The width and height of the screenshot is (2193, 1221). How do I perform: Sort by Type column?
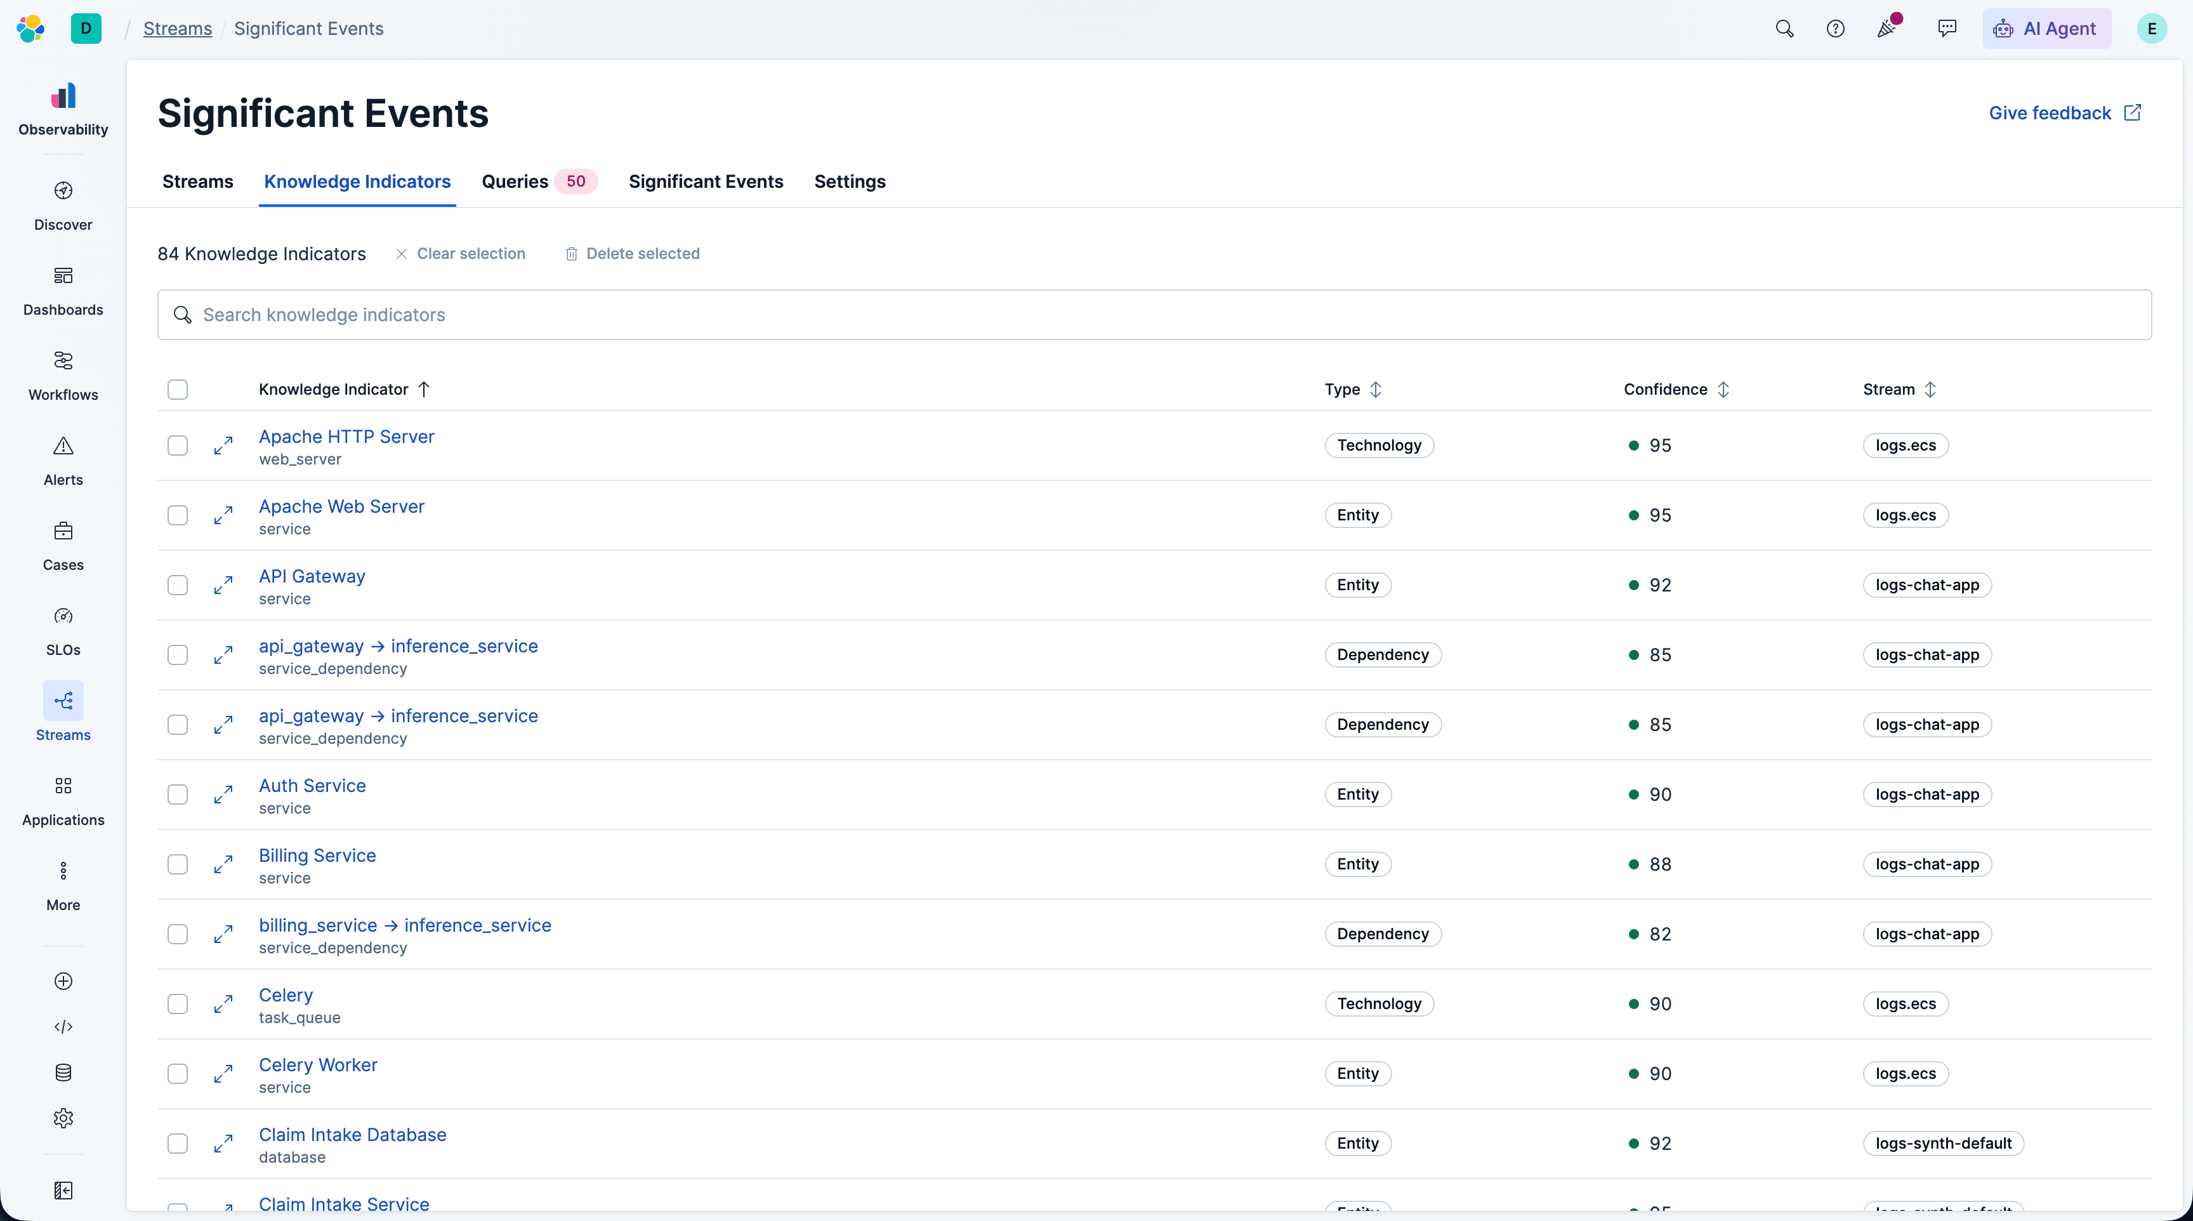pyautogui.click(x=1353, y=389)
